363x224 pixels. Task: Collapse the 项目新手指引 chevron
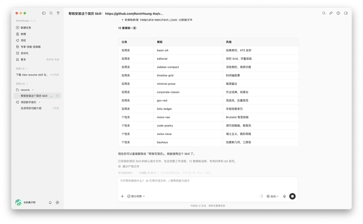39,102
